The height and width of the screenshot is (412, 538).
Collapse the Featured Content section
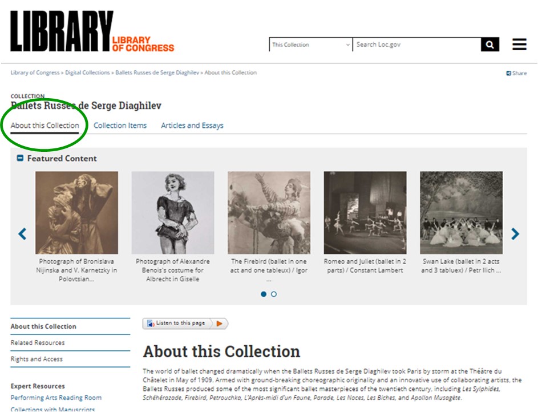20,158
